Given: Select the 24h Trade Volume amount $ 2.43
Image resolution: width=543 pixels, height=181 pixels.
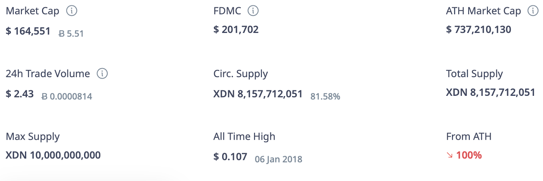Looking at the screenshot, I should tap(20, 94).
